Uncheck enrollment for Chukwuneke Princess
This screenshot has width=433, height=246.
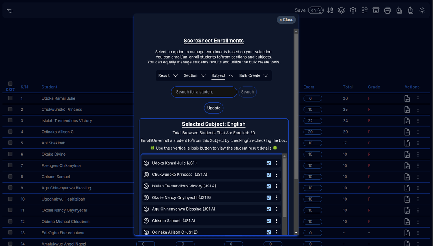268,174
